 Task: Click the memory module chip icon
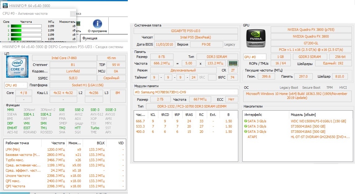pyautogui.click(x=233, y=63)
